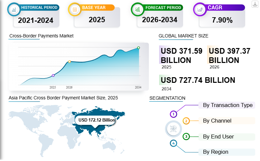This screenshot has height=161, width=260.
Task: Click the GLOBAL MARKET SIZE heading
Action: click(x=183, y=36)
